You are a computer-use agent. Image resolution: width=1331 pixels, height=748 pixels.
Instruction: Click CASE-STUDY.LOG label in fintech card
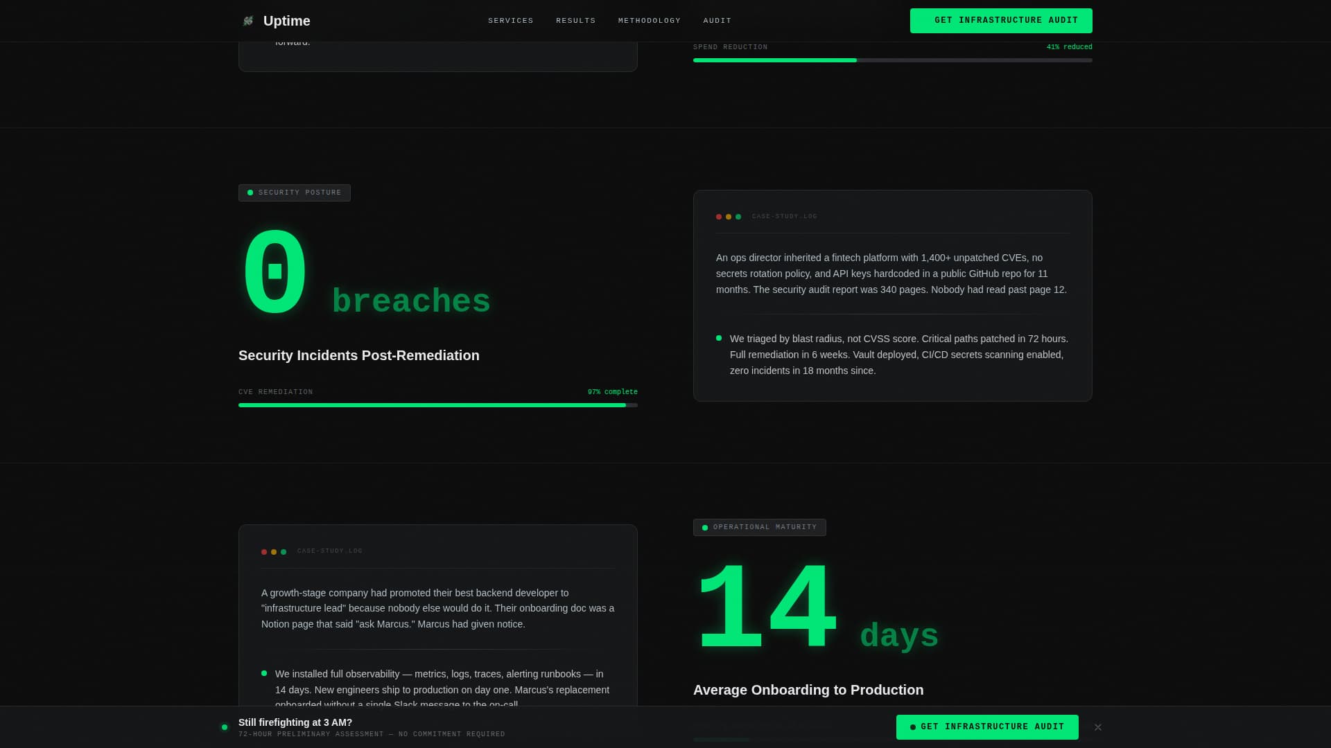point(785,217)
